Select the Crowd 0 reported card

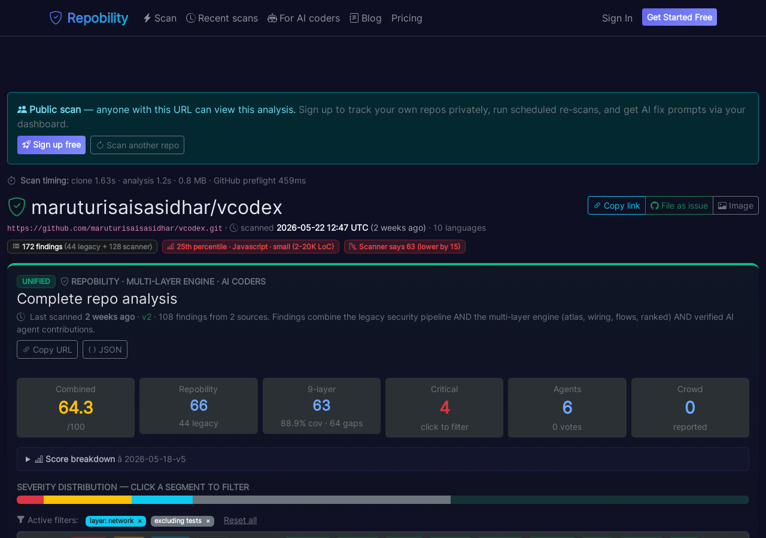[x=690, y=408]
